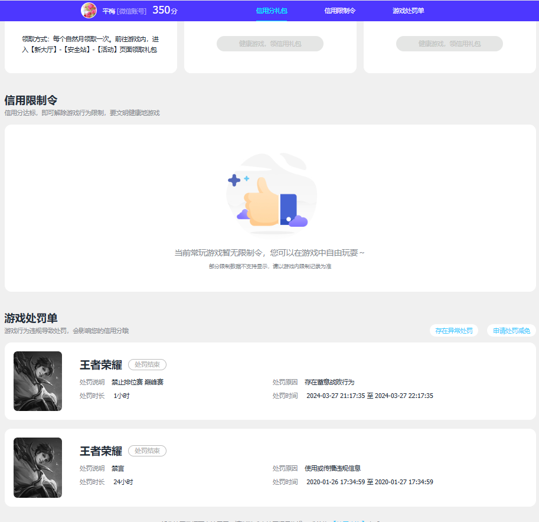Click the subtitle 信用分达标,即可解除游戏行为限制
539x522 pixels.
coord(82,113)
